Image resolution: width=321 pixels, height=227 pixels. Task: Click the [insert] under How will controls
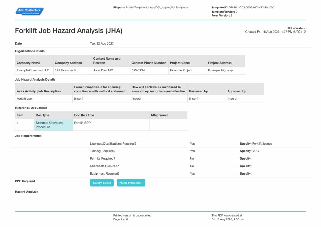pyautogui.click(x=159, y=99)
